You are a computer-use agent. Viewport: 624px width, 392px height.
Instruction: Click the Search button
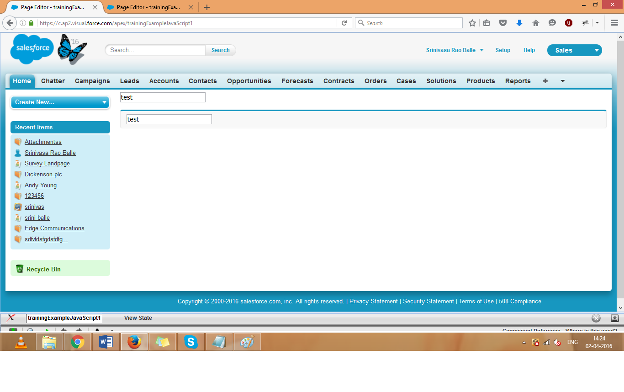[x=220, y=50]
